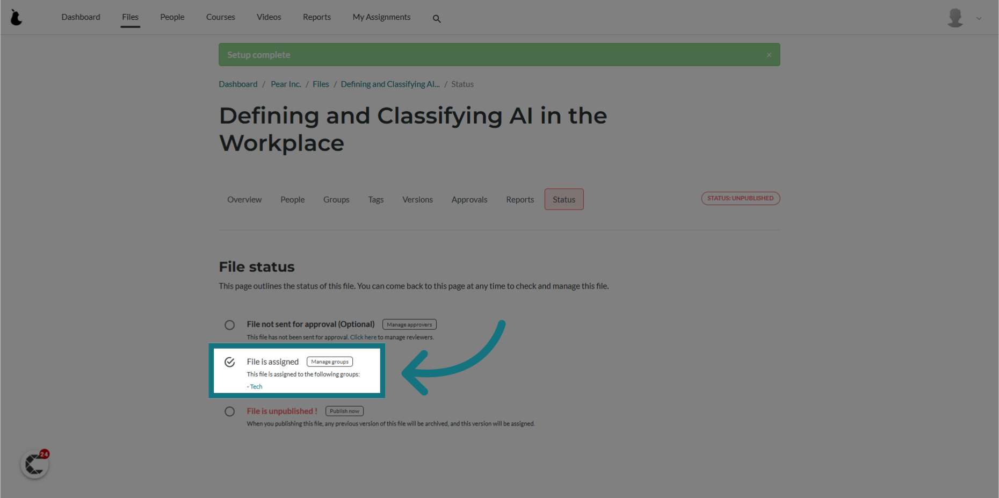Select the File is unpublished circle
Image resolution: width=999 pixels, height=498 pixels.
[229, 412]
